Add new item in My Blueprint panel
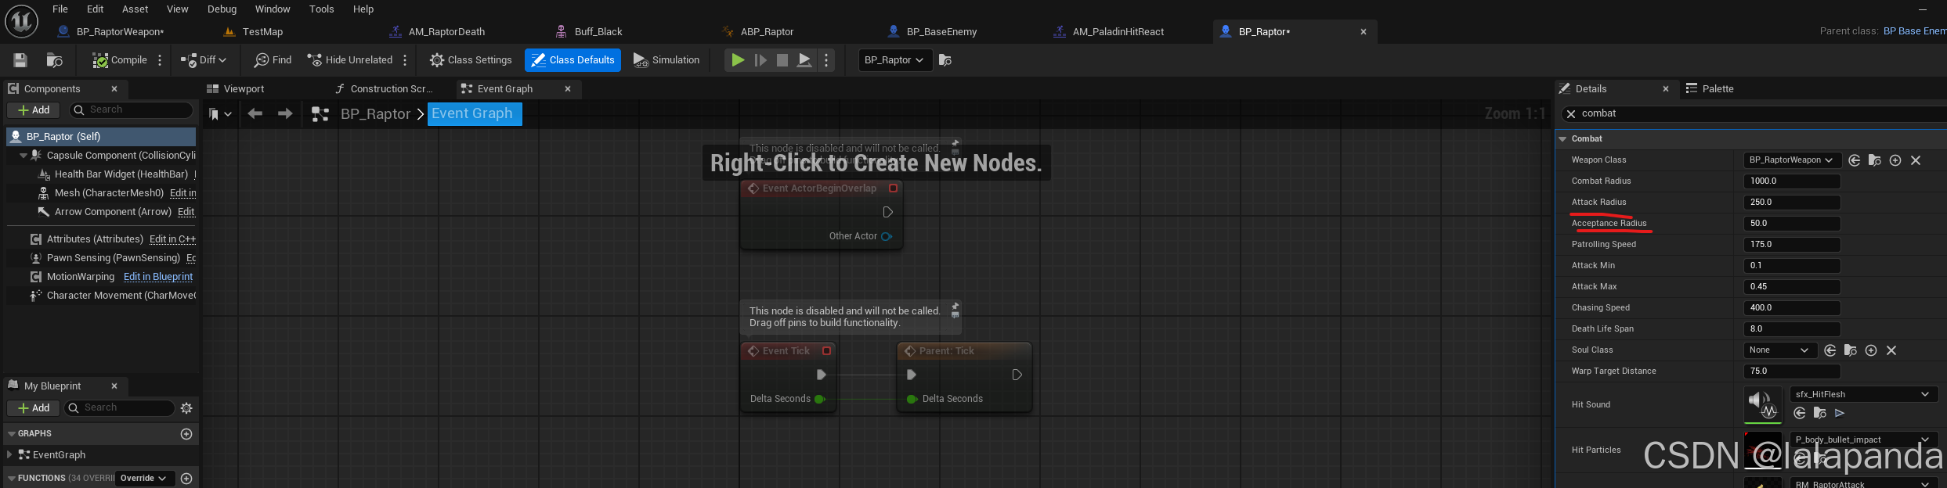This screenshot has height=488, width=1947. [x=34, y=408]
